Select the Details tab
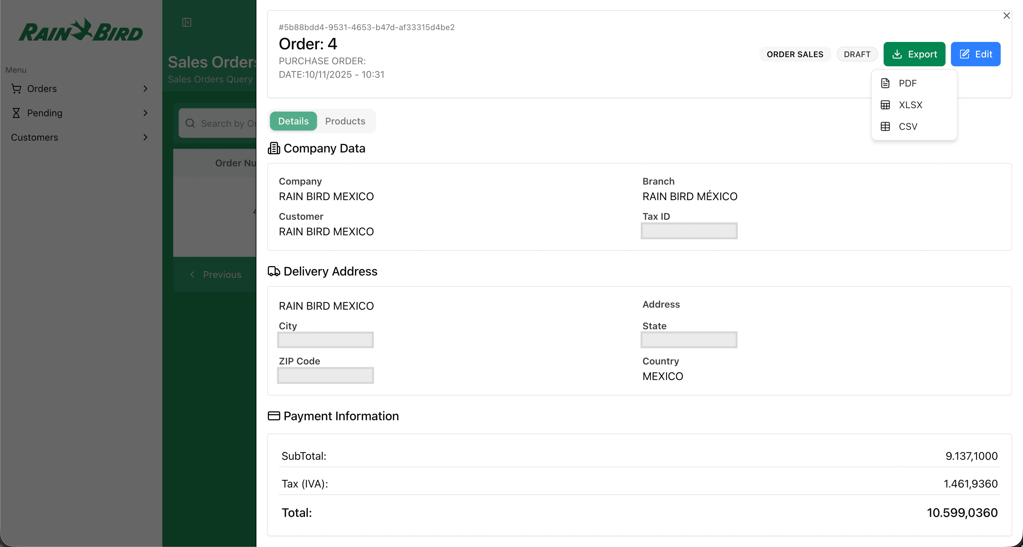 point(293,121)
